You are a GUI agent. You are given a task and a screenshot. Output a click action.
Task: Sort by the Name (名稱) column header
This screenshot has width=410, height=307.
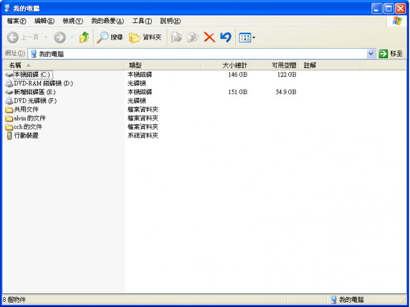(x=63, y=65)
